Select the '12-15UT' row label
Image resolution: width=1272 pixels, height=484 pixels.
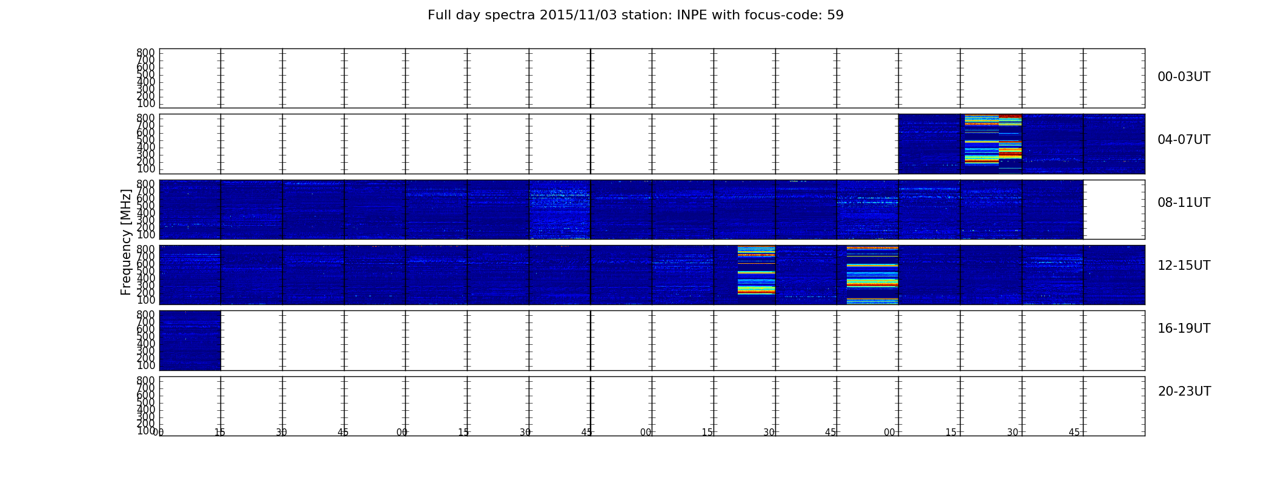[1184, 266]
